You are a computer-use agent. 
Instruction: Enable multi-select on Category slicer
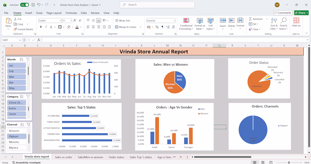(x=22, y=96)
